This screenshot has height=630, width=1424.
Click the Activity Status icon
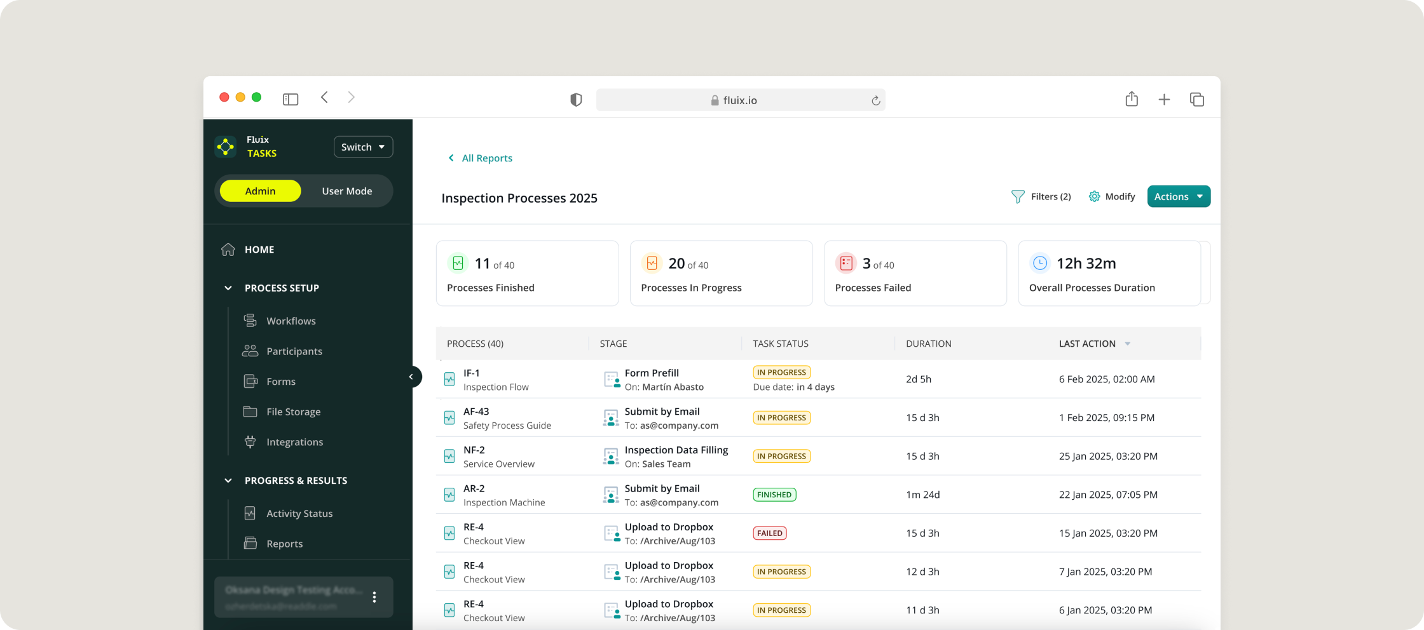250,513
